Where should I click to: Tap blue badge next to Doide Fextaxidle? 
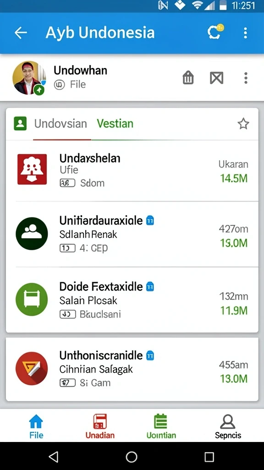150,287
